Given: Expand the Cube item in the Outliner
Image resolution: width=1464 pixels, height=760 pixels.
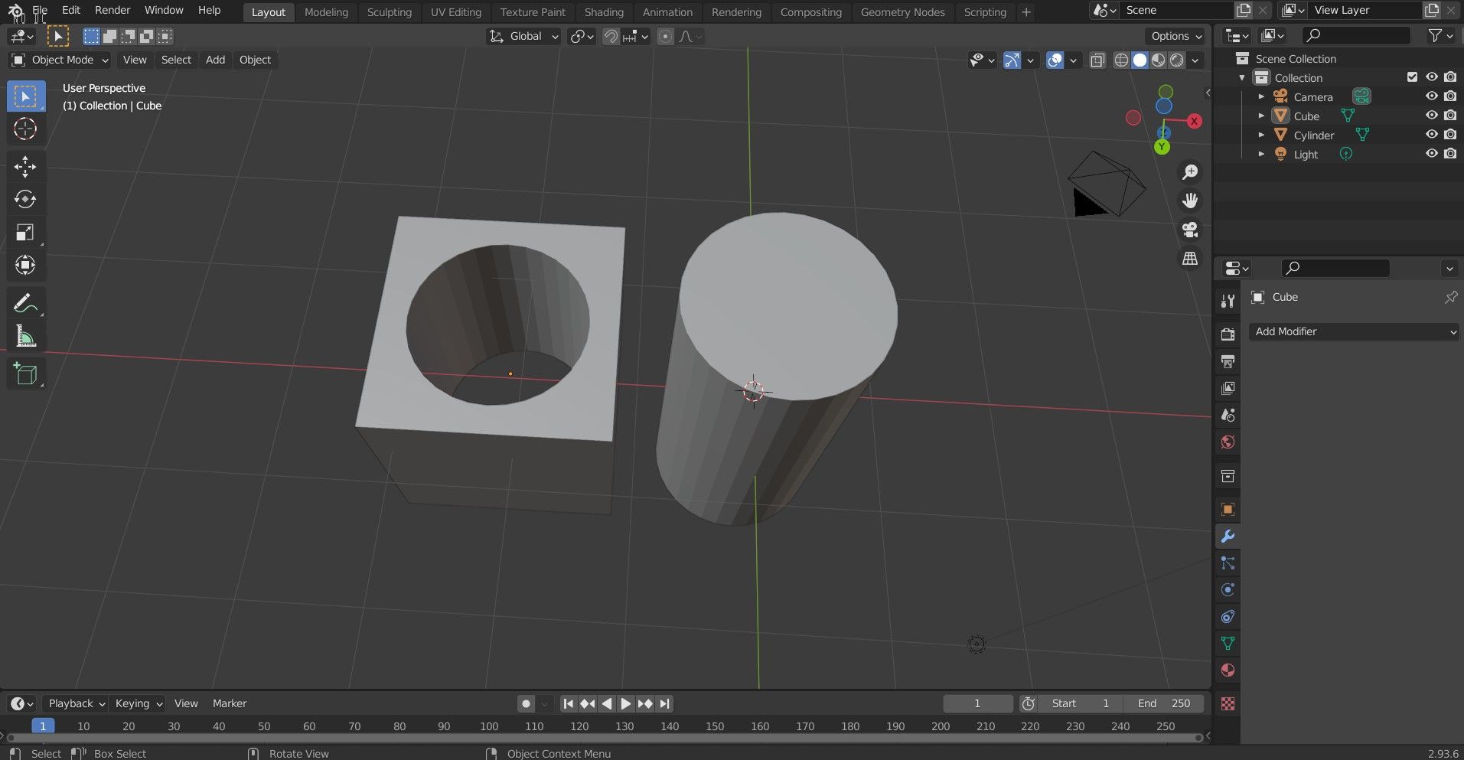Looking at the screenshot, I should pos(1261,116).
